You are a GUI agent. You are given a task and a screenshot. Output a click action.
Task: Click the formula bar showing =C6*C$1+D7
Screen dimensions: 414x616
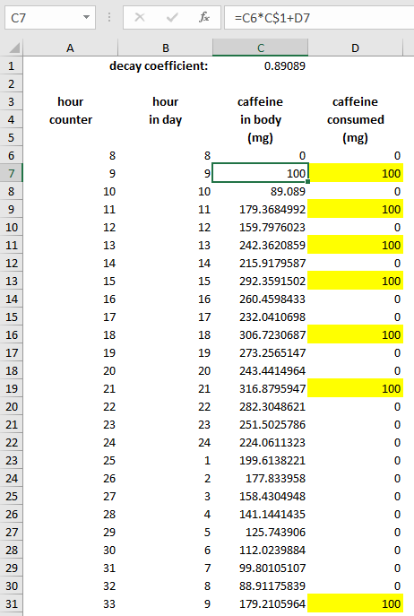[319, 18]
